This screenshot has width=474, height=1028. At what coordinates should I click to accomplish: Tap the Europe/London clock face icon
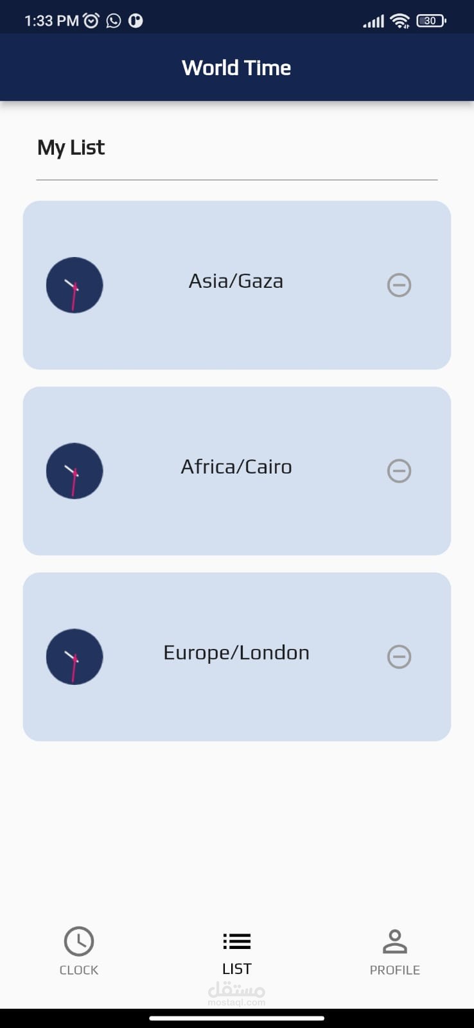pos(75,657)
